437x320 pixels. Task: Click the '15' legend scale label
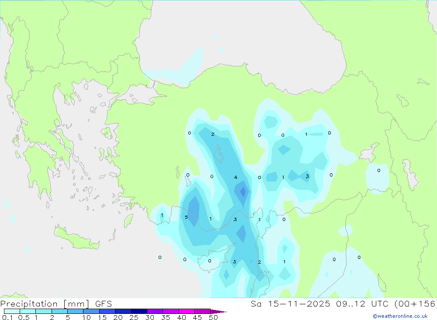102,317
